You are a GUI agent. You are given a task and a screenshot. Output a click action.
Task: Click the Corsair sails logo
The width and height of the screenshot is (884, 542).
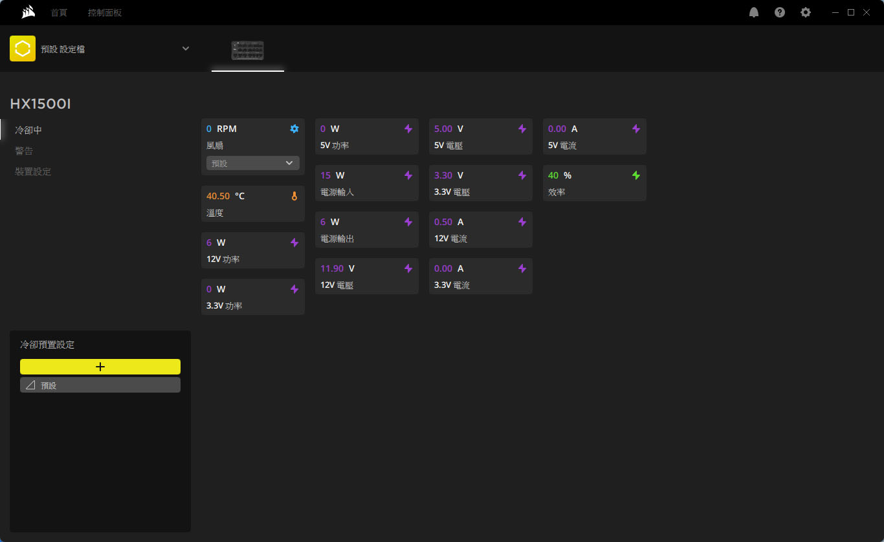pos(28,12)
